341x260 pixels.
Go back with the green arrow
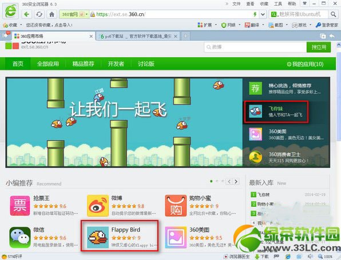(26, 14)
